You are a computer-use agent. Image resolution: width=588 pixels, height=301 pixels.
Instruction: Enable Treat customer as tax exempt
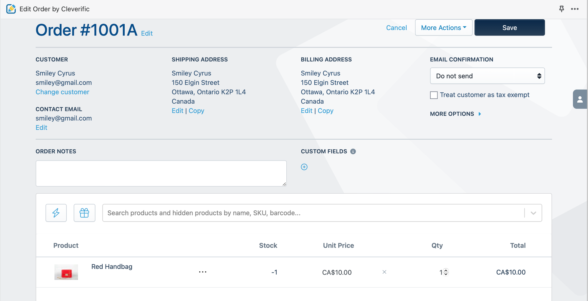434,95
